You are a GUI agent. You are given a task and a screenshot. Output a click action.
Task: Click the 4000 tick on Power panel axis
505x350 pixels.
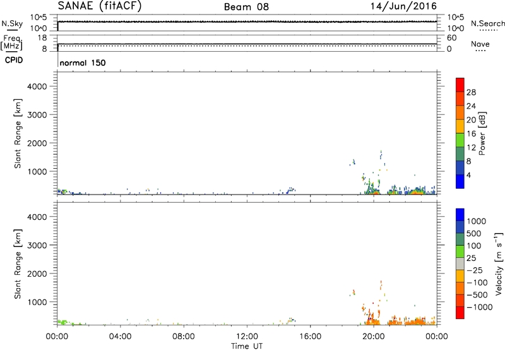point(37,87)
